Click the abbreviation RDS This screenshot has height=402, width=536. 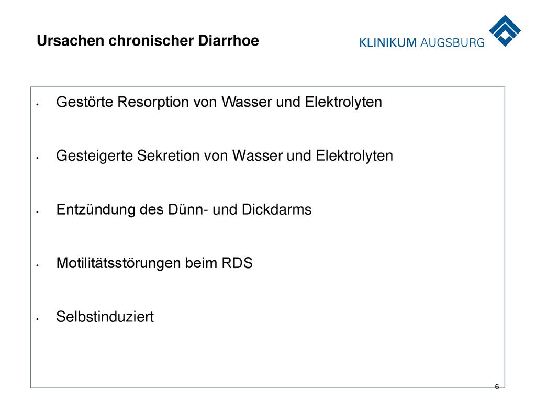coord(237,263)
